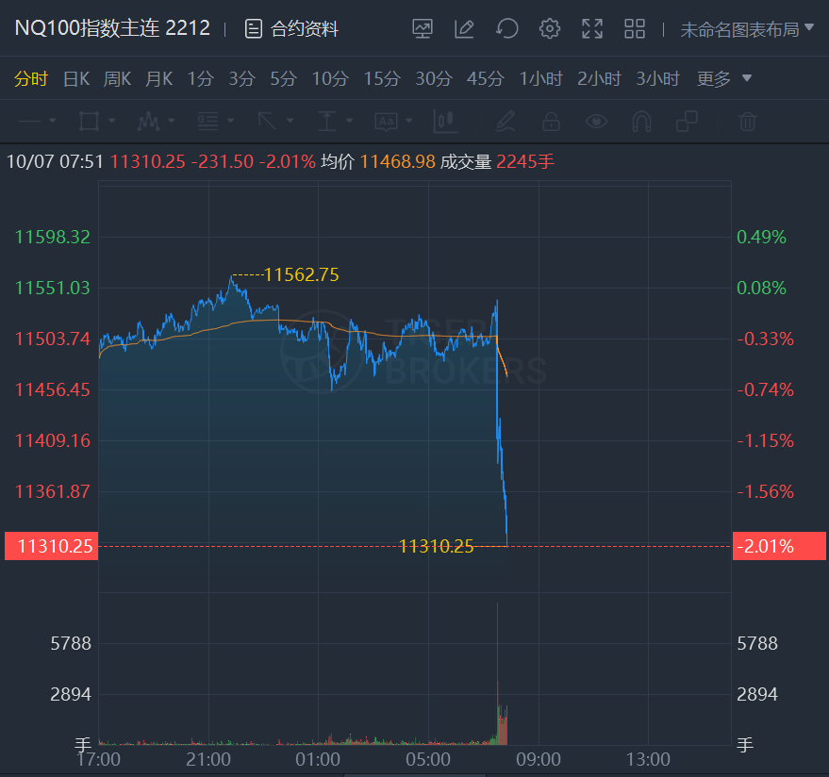829x777 pixels.
Task: Click the 07:51 volume spike bar
Action: coord(498,673)
